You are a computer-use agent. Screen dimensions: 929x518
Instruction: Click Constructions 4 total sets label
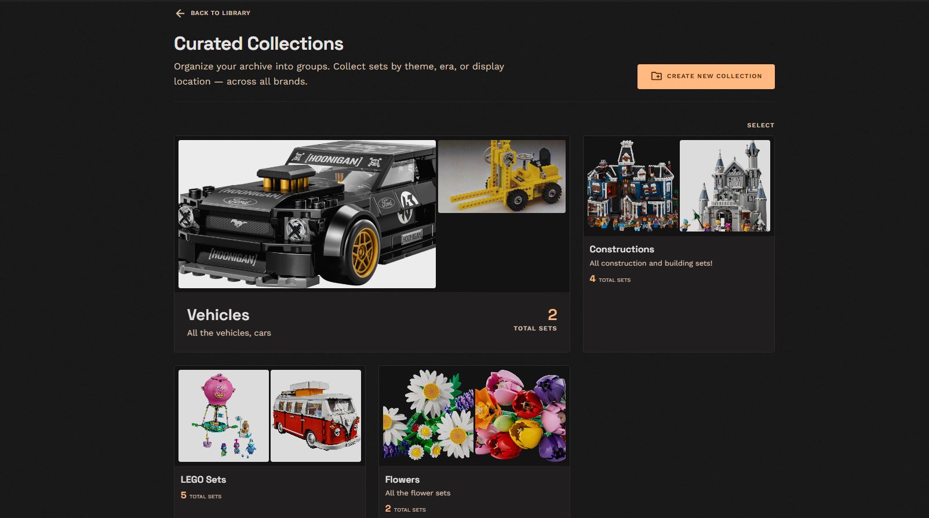pyautogui.click(x=610, y=279)
